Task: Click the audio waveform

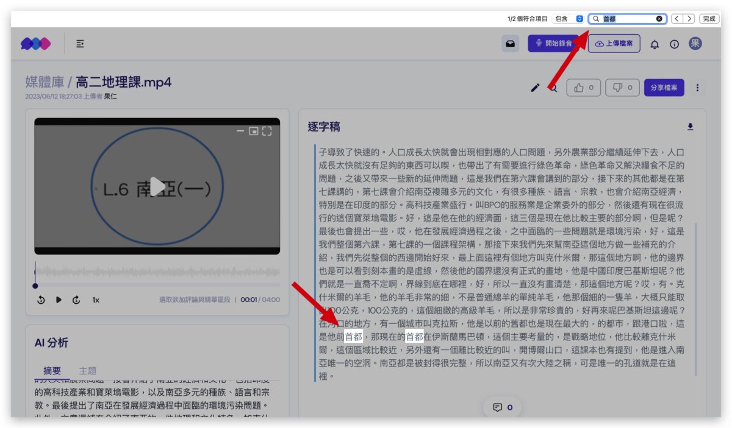Action: coord(157,272)
